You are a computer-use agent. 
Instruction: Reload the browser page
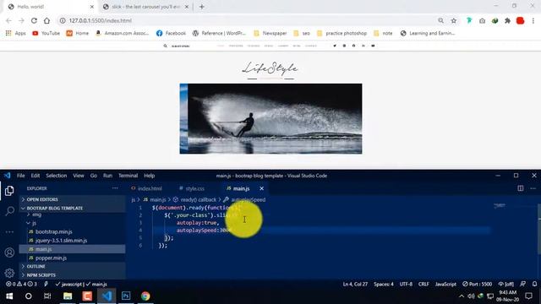[34, 20]
